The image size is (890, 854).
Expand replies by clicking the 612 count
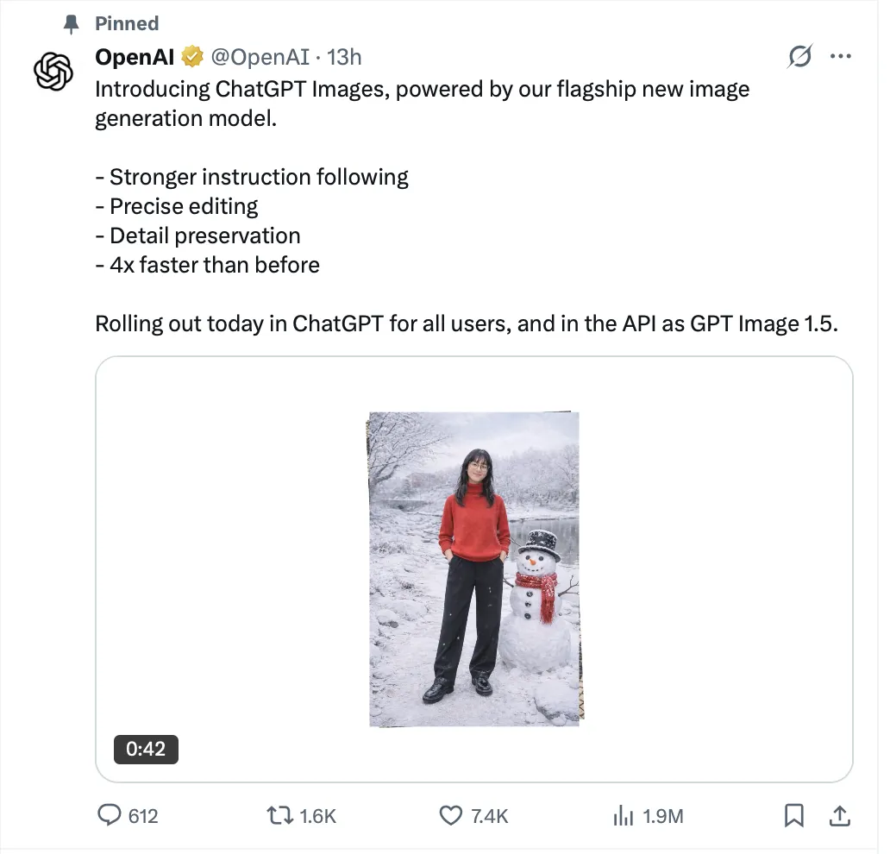[x=141, y=815]
